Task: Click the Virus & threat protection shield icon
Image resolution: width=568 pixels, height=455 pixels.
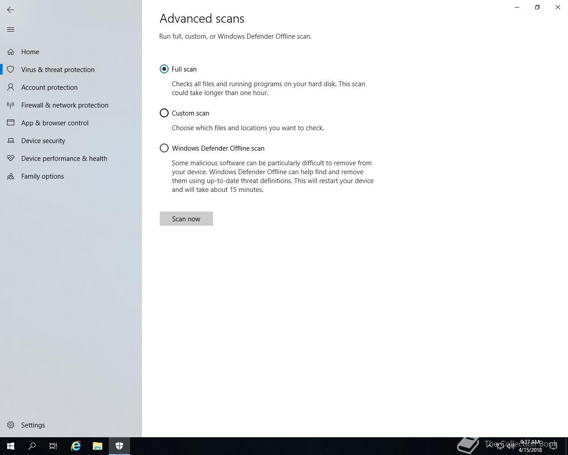Action: coord(11,70)
